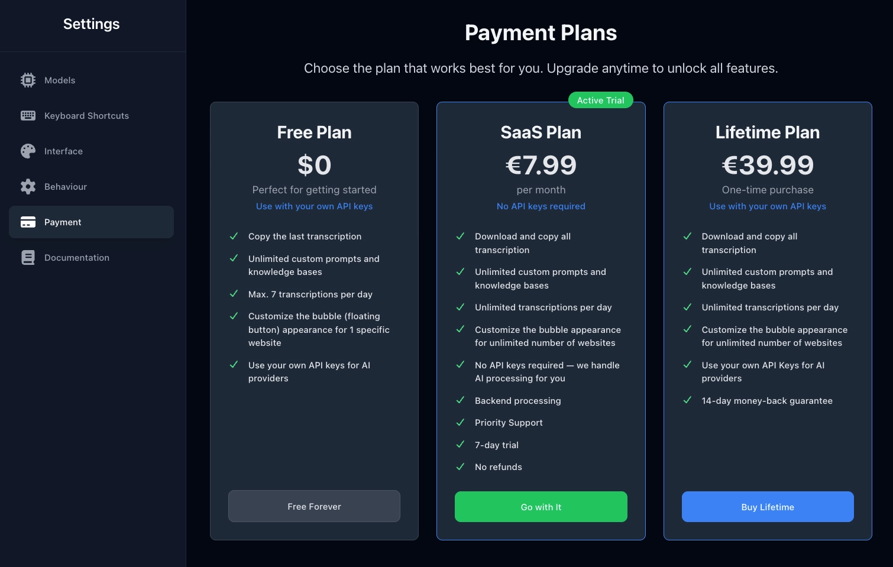Open the API keys link under Free Plan
This screenshot has width=893, height=567.
click(x=314, y=206)
